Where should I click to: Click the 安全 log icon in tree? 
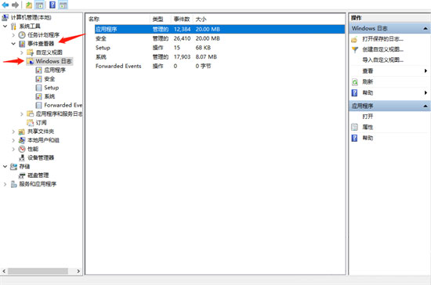click(38, 79)
